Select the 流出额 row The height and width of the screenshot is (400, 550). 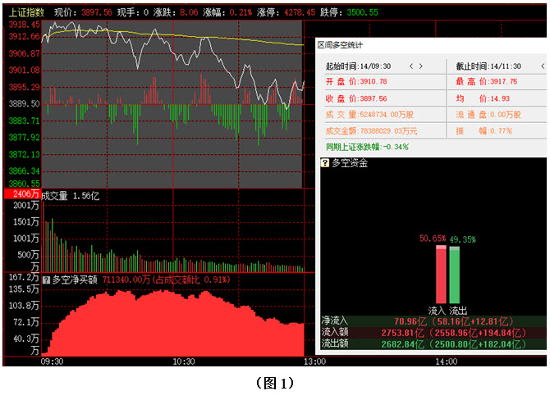tap(433, 344)
